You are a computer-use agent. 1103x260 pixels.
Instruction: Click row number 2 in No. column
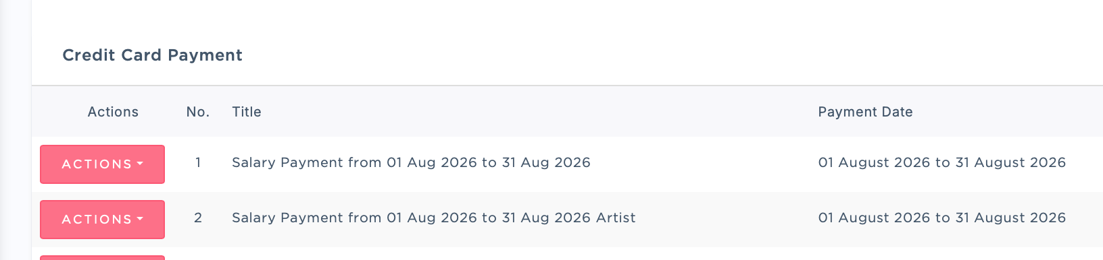(x=198, y=218)
